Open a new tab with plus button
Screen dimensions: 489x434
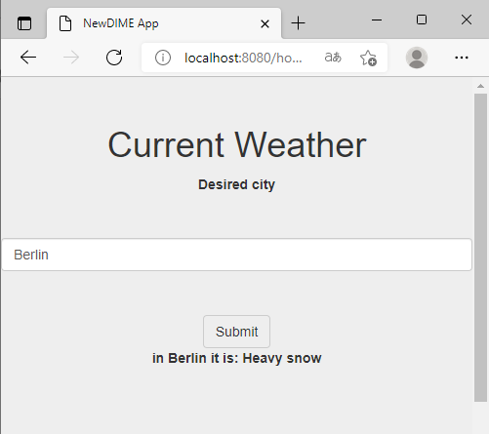pos(298,23)
